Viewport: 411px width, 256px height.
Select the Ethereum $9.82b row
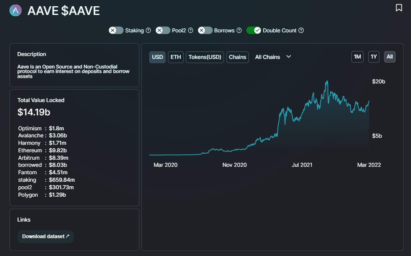(42, 150)
